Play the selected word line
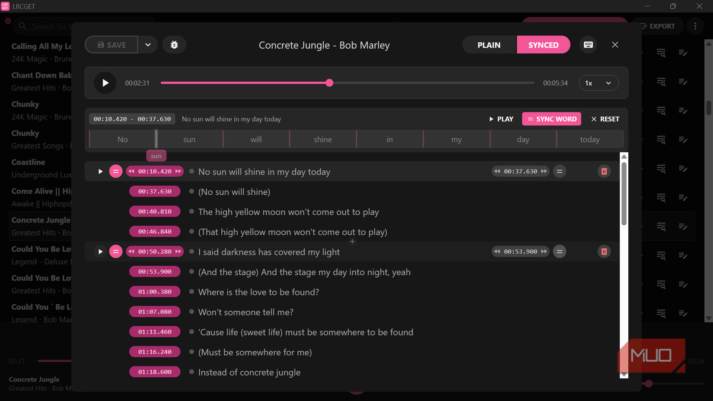 coord(501,119)
